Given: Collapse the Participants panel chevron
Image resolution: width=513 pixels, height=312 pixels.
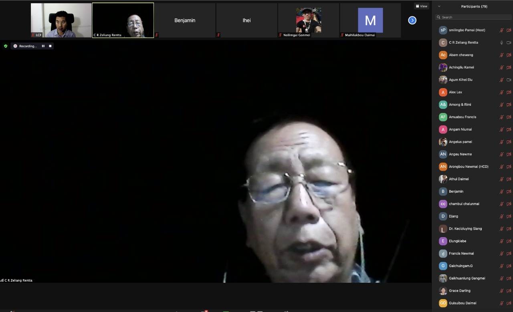Looking at the screenshot, I should click(439, 6).
